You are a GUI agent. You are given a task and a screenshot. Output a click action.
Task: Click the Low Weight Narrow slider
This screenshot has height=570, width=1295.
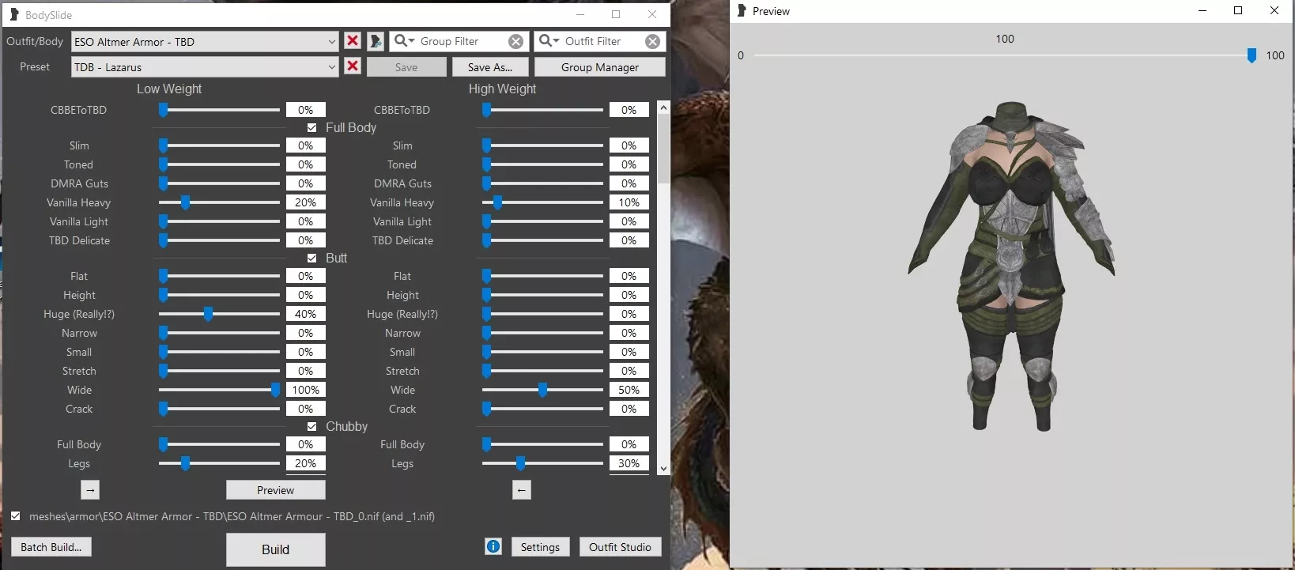point(219,333)
